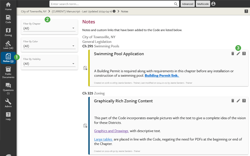The image size is (250, 156).
Task: Expand the Filter By Visibility dropdown
Action: point(49,64)
